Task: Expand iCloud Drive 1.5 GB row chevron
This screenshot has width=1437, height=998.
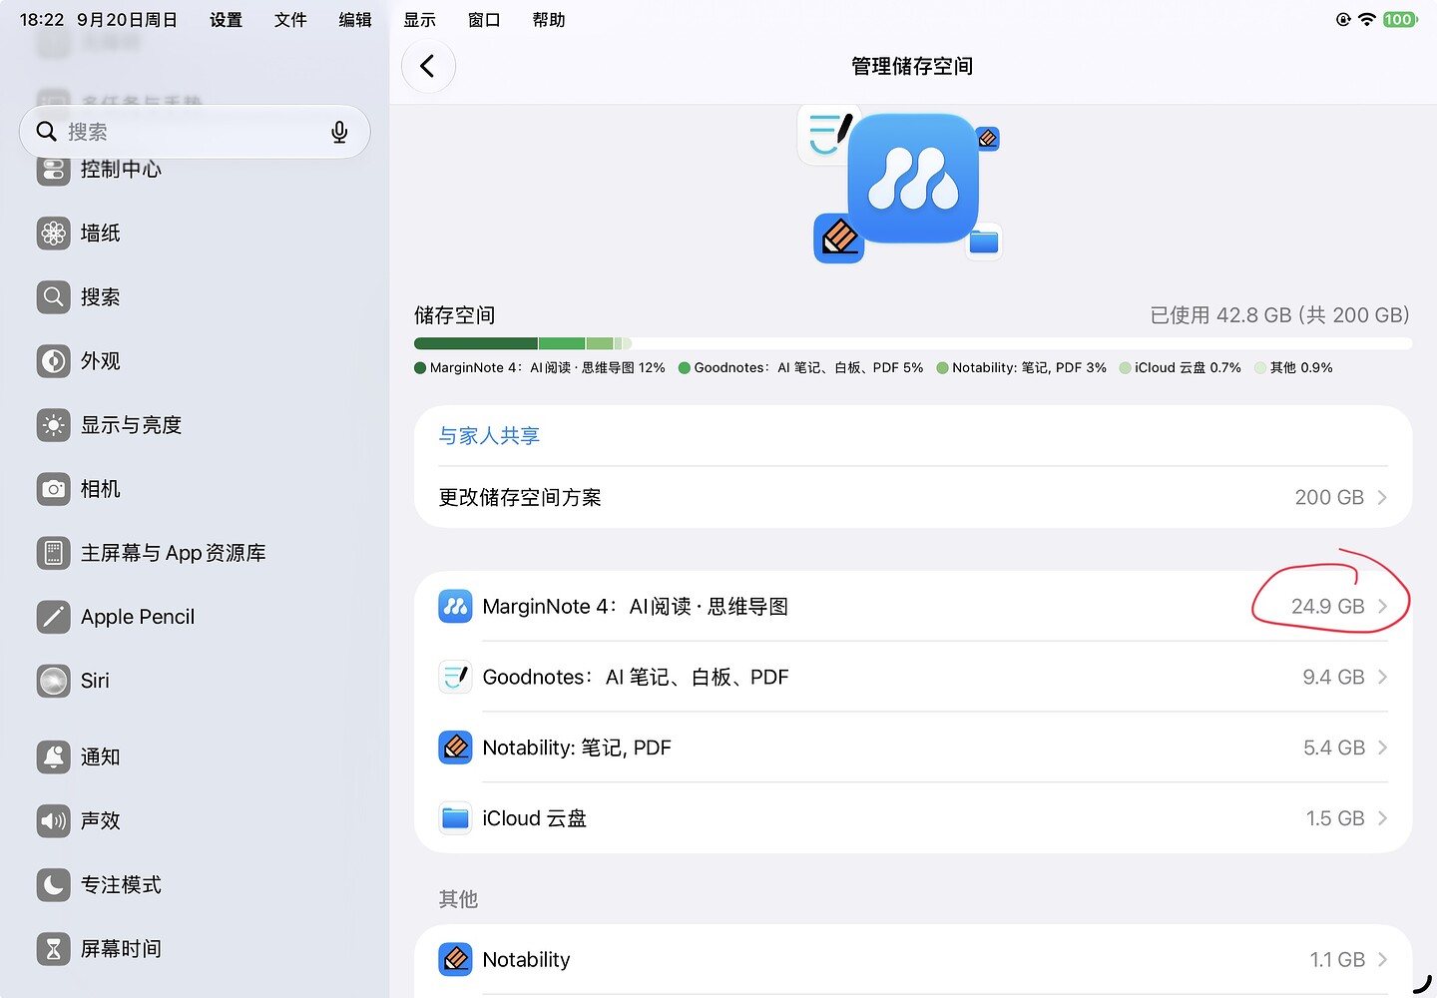Action: pyautogui.click(x=1382, y=818)
